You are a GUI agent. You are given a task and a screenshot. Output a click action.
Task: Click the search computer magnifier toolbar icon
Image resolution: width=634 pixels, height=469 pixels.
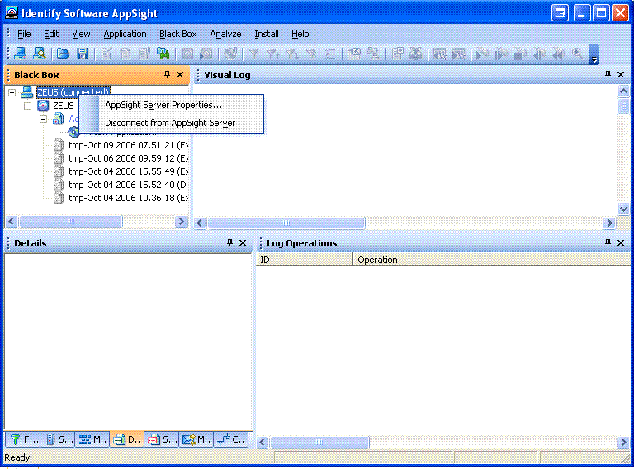pyautogui.click(x=40, y=54)
